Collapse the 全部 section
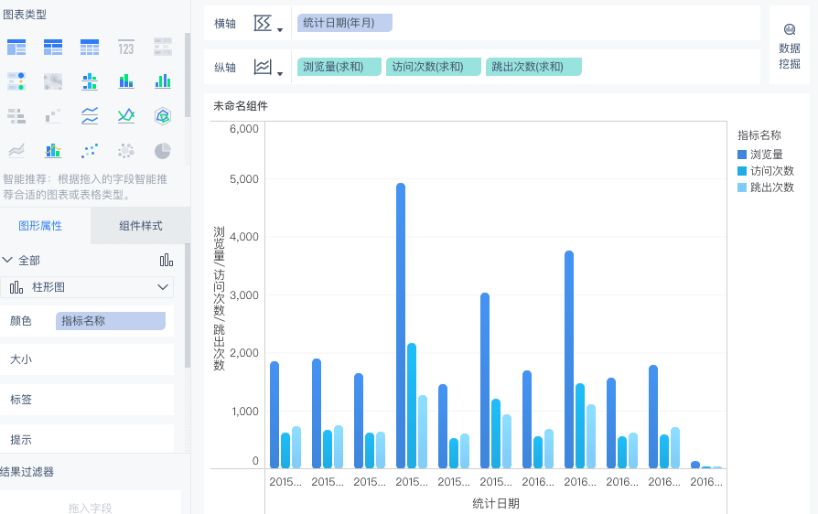 [x=8, y=261]
